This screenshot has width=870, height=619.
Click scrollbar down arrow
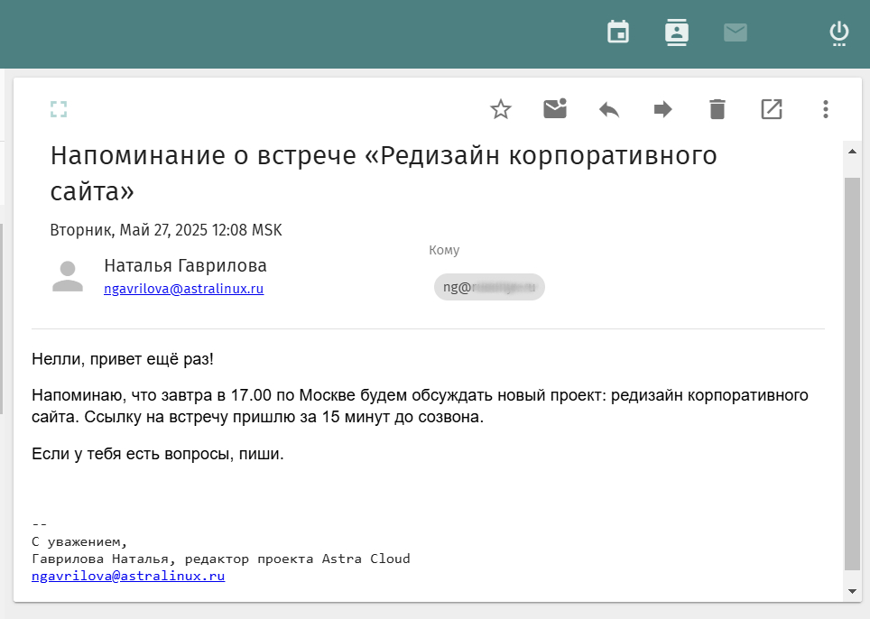tap(852, 591)
